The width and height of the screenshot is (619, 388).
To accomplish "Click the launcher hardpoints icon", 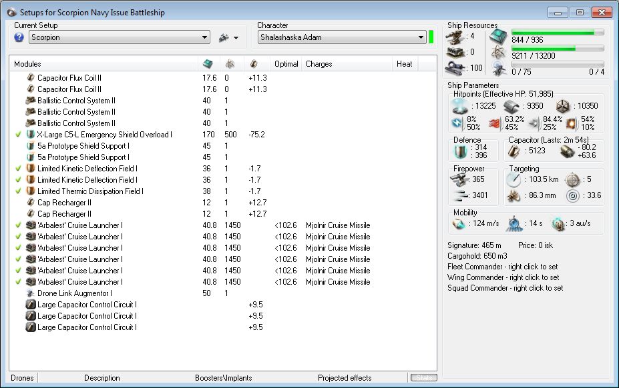I will 455,53.
